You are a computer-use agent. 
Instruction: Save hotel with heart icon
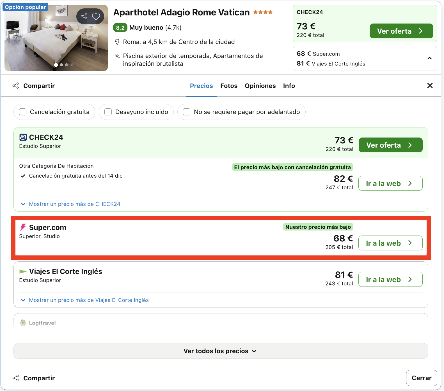(96, 16)
